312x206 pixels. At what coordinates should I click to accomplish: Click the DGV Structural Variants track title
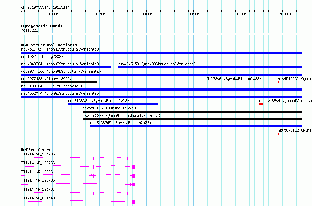coord(49,45)
